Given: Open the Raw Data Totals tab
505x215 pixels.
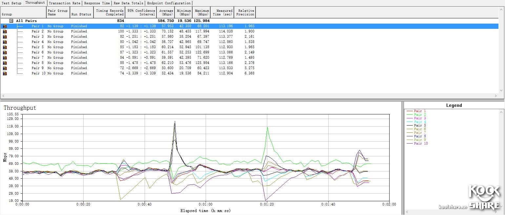Looking at the screenshot, I should pos(128,3).
